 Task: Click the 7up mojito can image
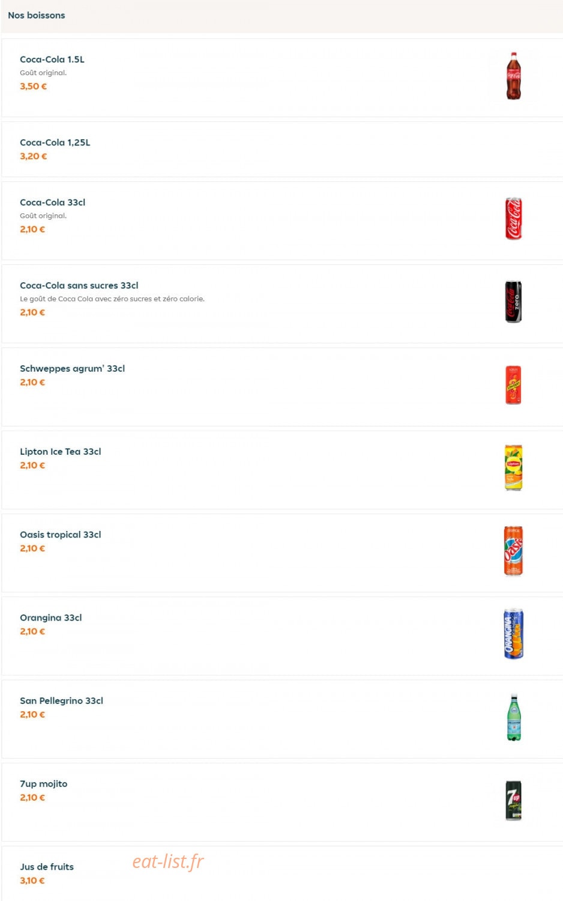tap(513, 800)
